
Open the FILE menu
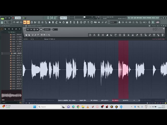(x=129, y=18)
